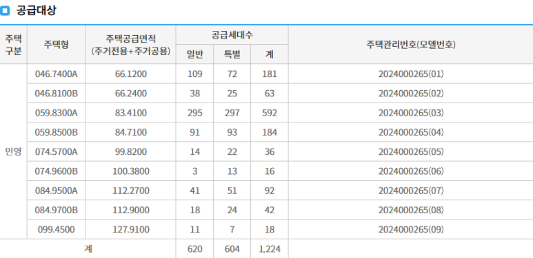This screenshot has width=533, height=258.
Task: Click model number 2024000265(09)
Action: (411, 230)
